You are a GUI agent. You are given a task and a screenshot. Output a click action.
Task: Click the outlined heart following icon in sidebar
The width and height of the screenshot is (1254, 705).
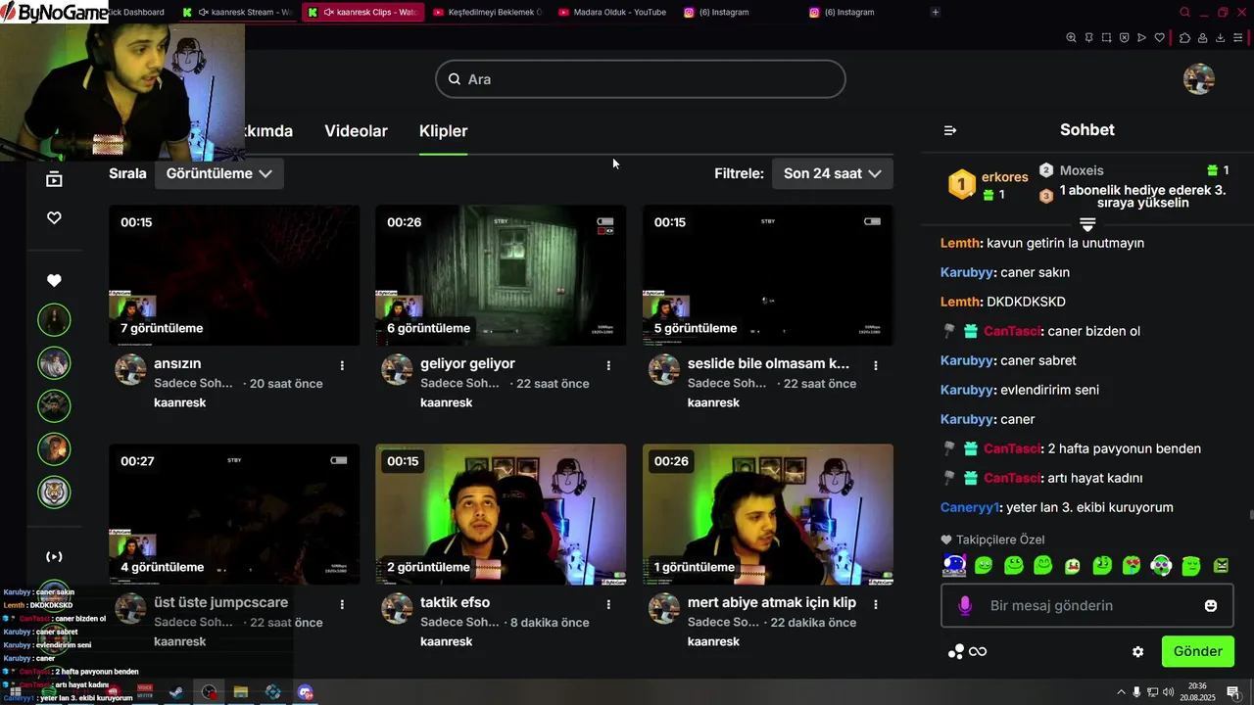54,218
